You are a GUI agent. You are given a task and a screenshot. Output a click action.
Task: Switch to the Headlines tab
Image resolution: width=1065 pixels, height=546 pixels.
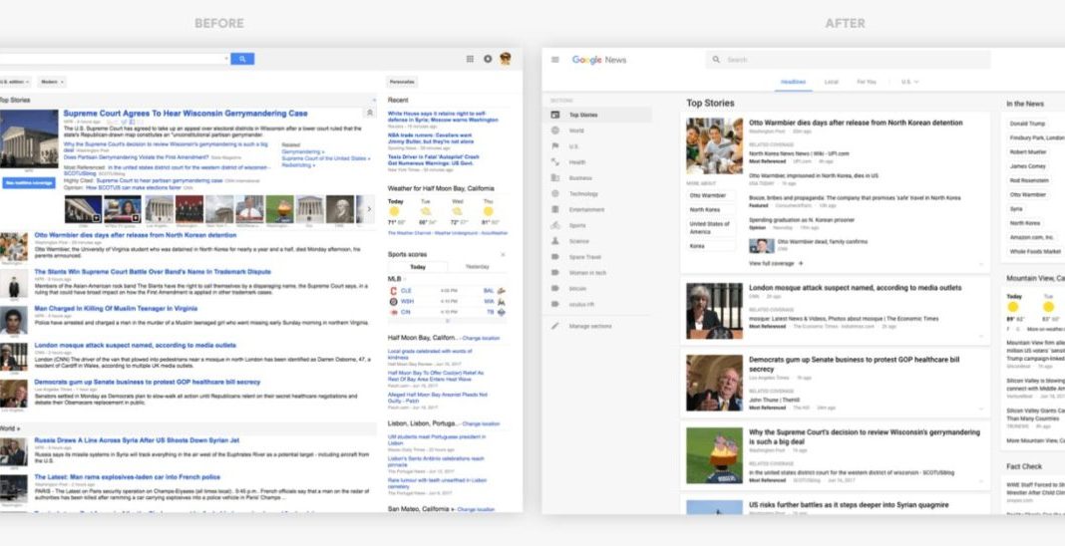[x=794, y=82]
